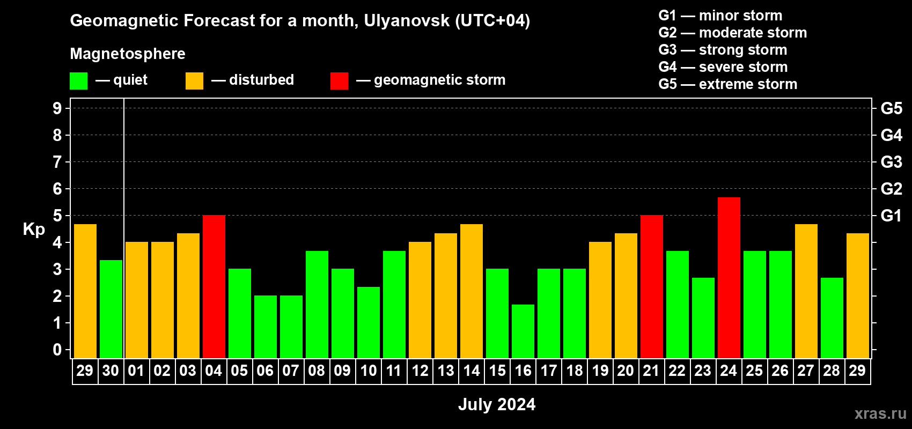The height and width of the screenshot is (429, 912).
Task: Click the green bar for day 06
Action: [x=265, y=327]
